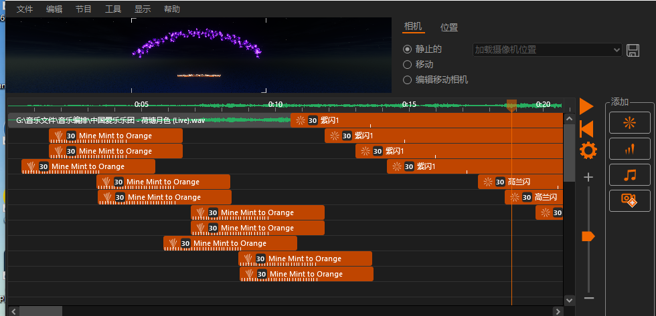Click the vertical scrollbar down arrow
Screen dimensions: 656x316
pos(569,301)
